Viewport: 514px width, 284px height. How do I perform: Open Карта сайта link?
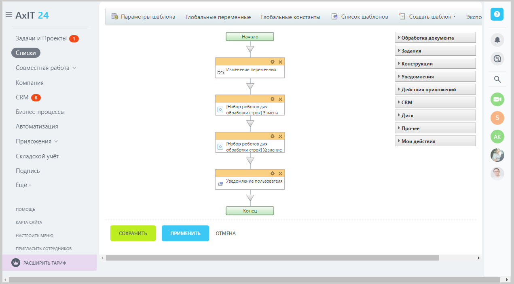tap(29, 222)
